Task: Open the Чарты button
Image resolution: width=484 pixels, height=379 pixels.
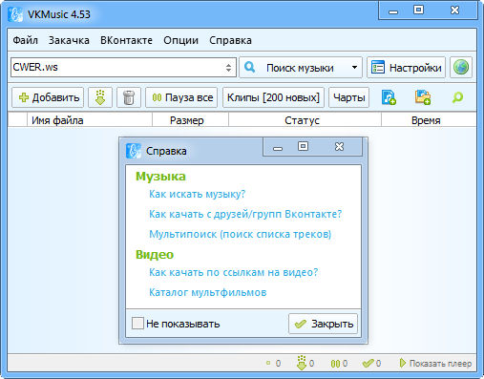Action: [348, 97]
